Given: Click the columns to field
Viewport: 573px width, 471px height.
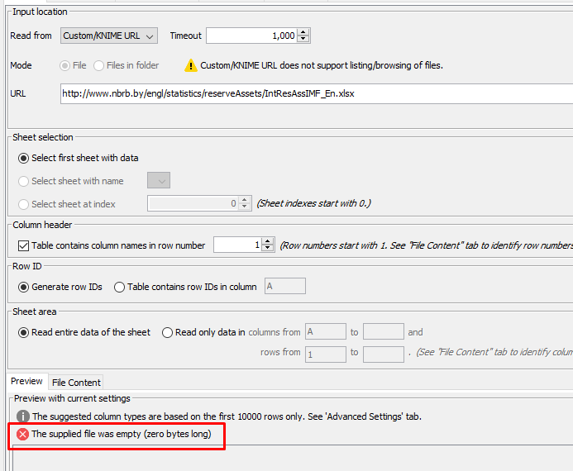Looking at the screenshot, I should tap(384, 331).
